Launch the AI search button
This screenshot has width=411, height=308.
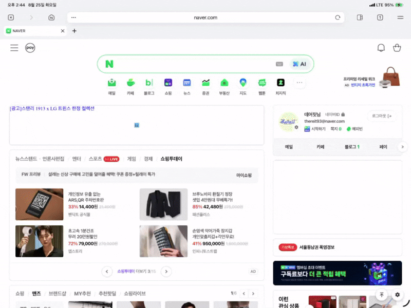pos(300,64)
